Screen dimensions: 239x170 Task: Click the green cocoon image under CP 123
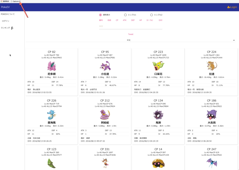pos(52,163)
